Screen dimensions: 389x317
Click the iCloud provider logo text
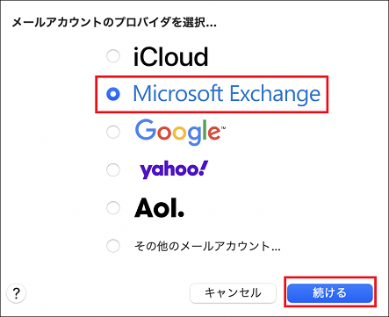click(x=170, y=56)
